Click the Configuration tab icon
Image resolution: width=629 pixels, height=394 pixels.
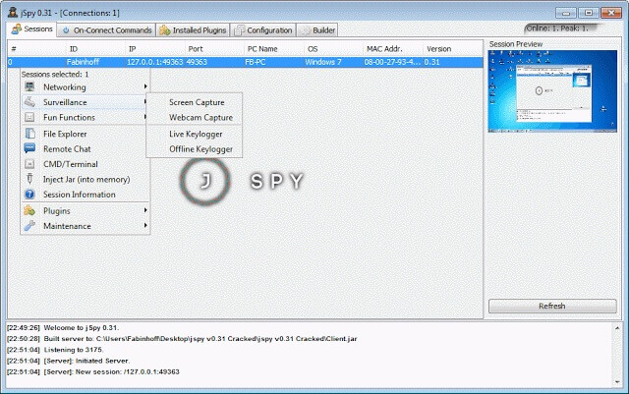pyautogui.click(x=240, y=30)
